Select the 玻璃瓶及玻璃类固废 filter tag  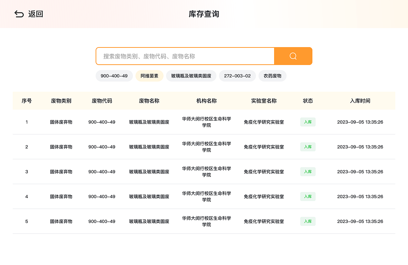(191, 76)
